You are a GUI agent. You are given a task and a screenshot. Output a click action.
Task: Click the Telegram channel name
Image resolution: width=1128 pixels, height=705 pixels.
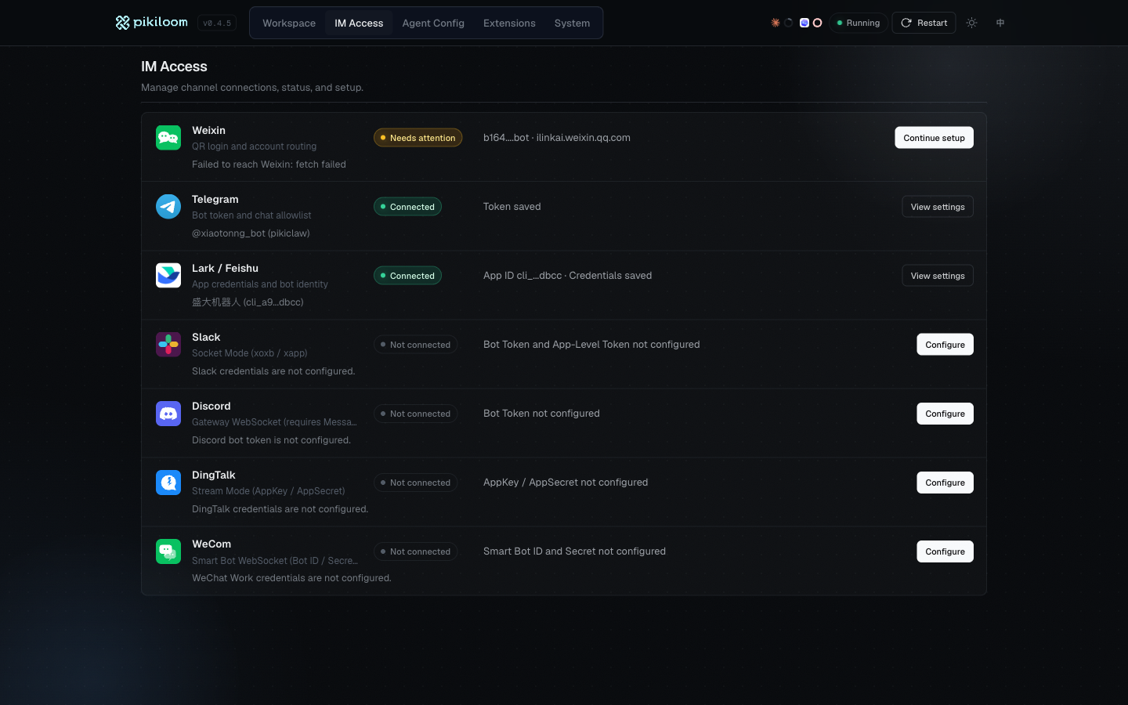tap(215, 199)
